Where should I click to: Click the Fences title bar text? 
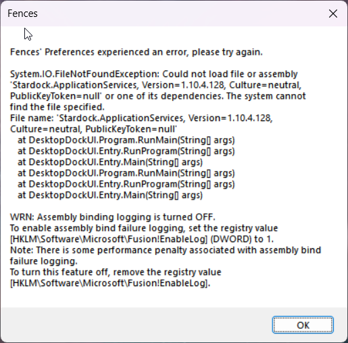tap(22, 14)
